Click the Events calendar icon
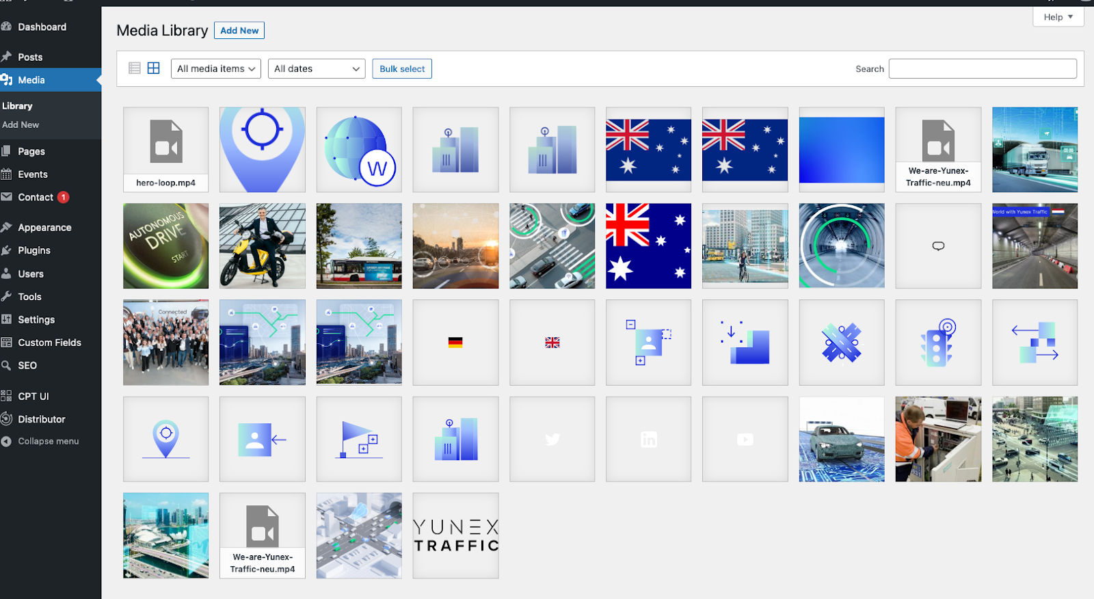The image size is (1094, 599). click(x=7, y=174)
